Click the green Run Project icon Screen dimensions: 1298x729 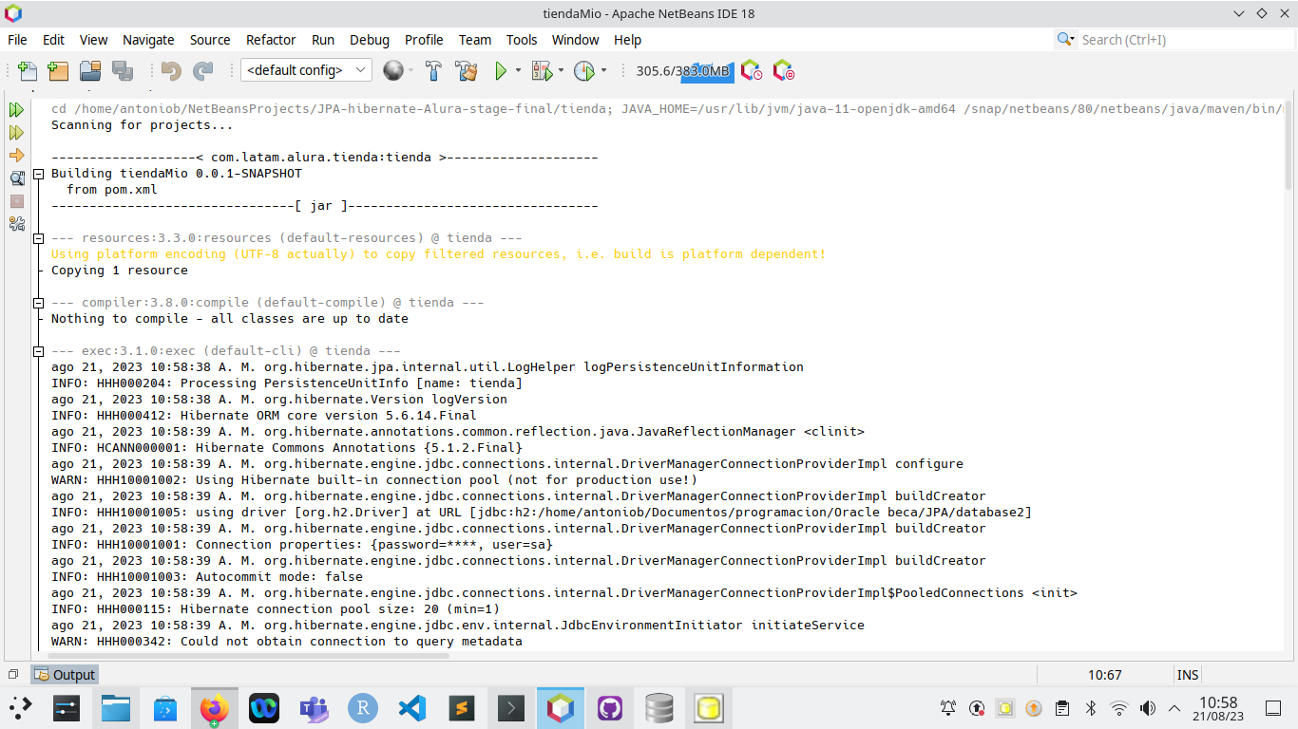pos(501,70)
